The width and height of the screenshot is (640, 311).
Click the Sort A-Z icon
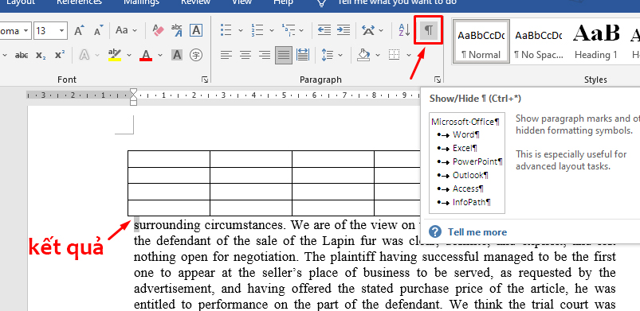coord(404,29)
